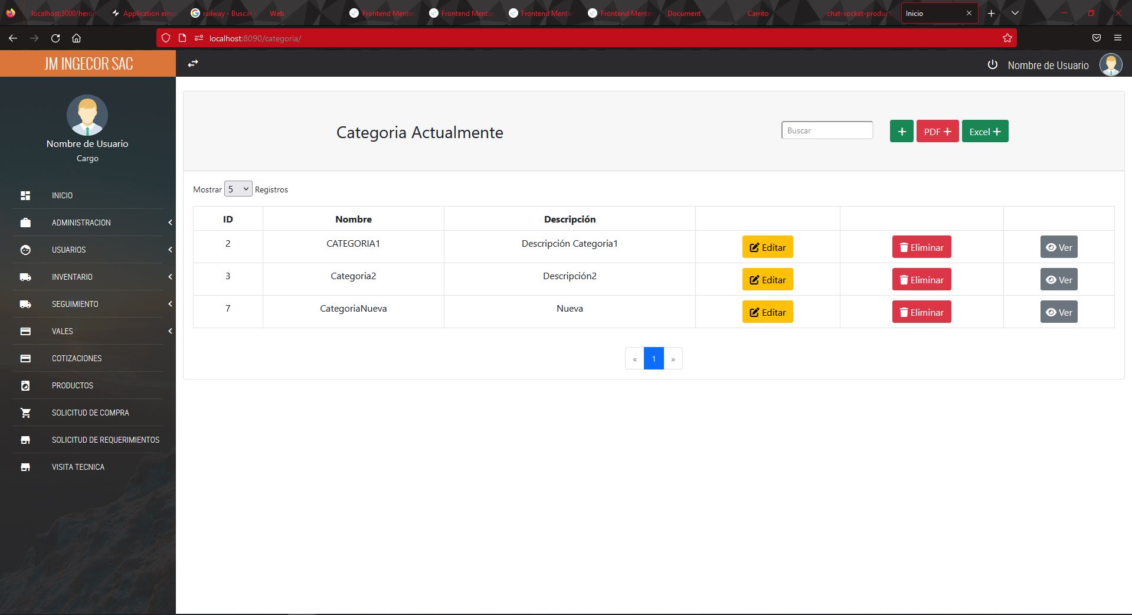Edit the Categoria2 row
1132x615 pixels.
pyautogui.click(x=767, y=280)
